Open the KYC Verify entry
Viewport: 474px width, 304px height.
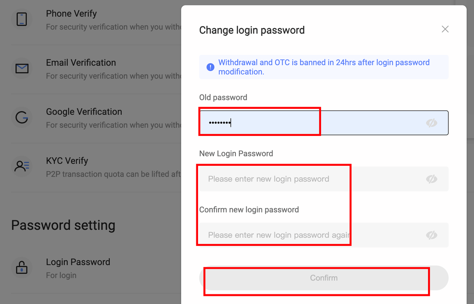tap(67, 161)
